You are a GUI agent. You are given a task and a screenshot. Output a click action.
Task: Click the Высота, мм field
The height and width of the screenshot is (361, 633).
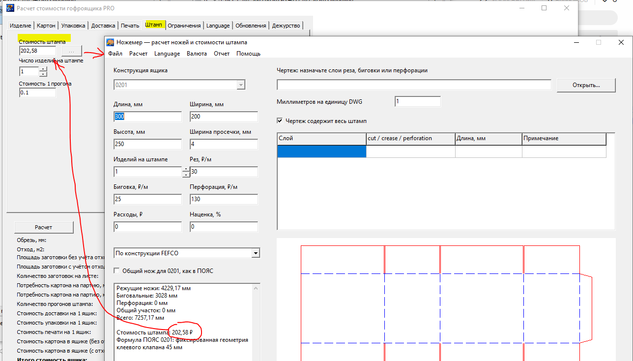tap(147, 144)
